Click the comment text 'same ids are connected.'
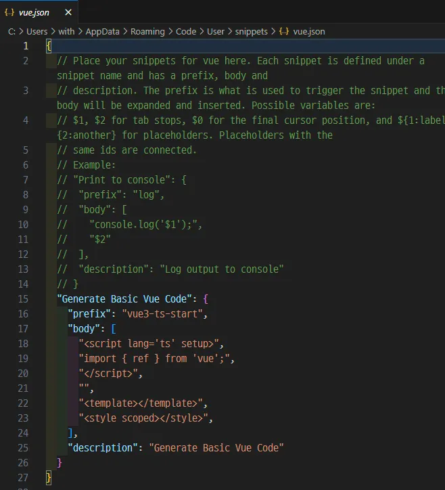The width and height of the screenshot is (445, 490). (x=135, y=150)
